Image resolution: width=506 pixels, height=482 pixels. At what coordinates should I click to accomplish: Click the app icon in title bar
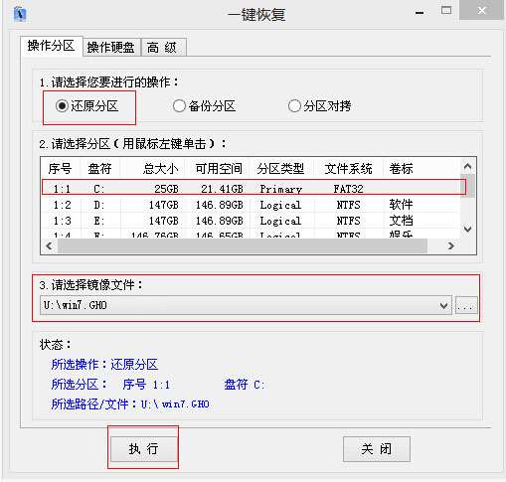pyautogui.click(x=20, y=14)
